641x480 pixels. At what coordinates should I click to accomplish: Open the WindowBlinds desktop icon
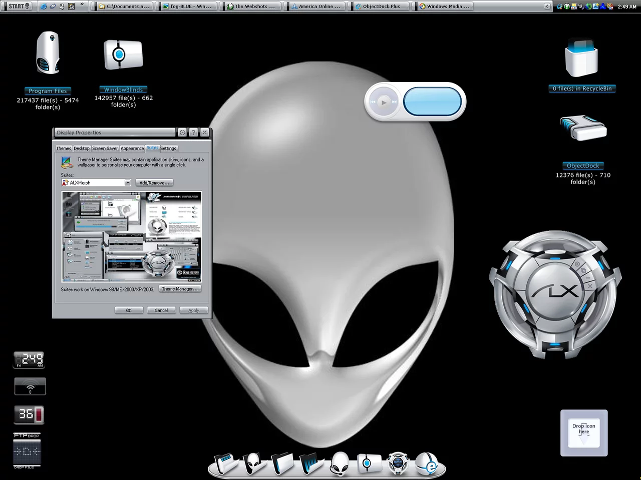tap(123, 54)
